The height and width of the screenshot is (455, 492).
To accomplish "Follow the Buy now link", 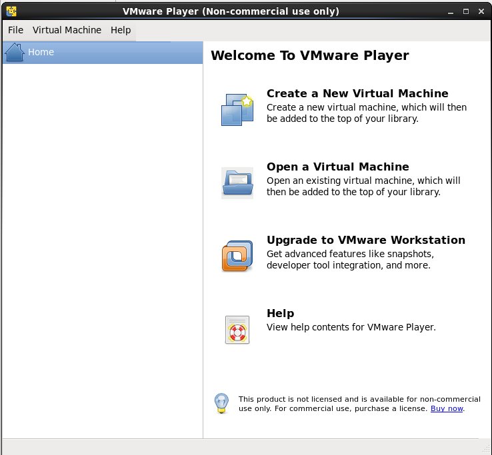I will 447,408.
